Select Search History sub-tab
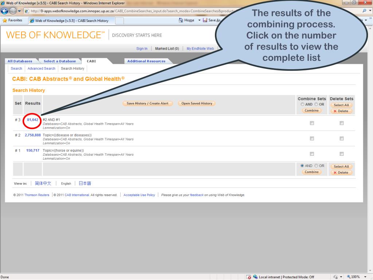This screenshot has height=280, width=373. 72,69
